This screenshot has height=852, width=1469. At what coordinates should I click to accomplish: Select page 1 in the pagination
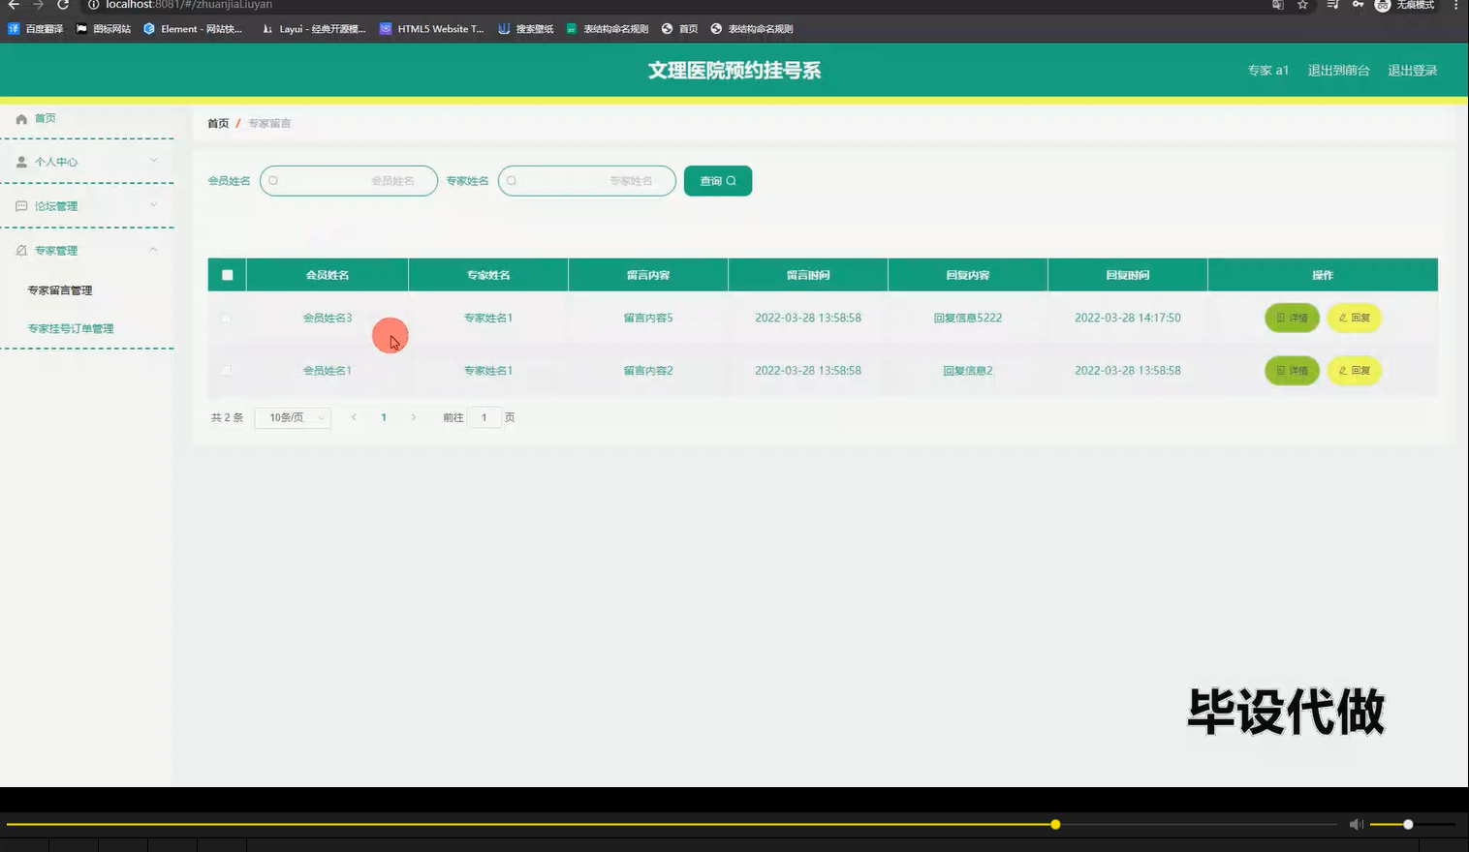click(x=384, y=417)
